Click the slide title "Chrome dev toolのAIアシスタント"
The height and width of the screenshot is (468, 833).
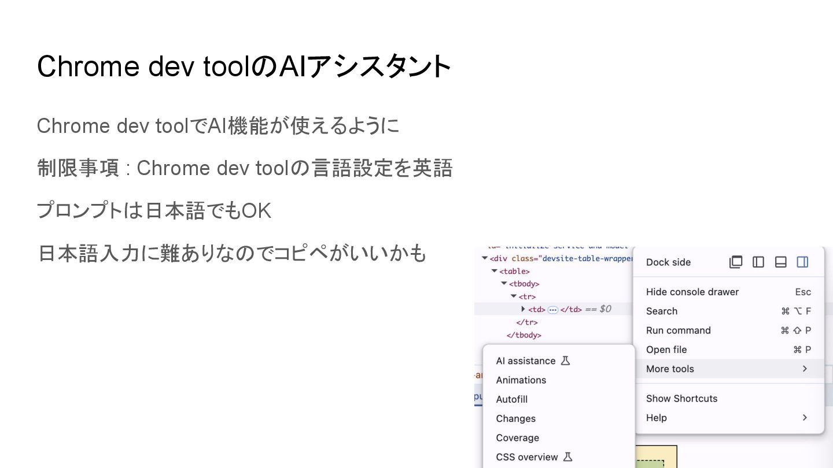tap(244, 66)
